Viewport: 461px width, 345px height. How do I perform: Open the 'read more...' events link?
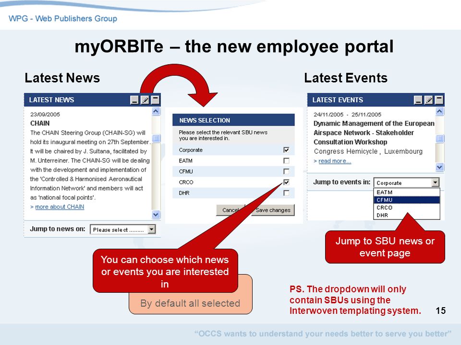click(335, 161)
